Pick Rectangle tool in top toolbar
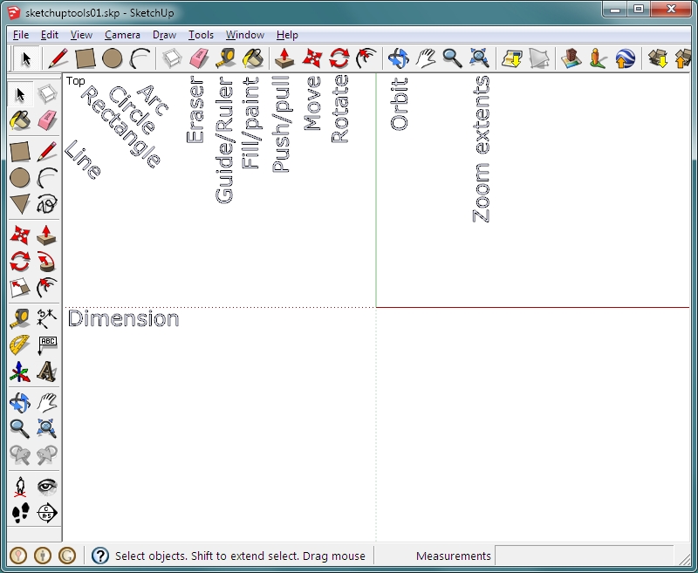 pyautogui.click(x=85, y=58)
